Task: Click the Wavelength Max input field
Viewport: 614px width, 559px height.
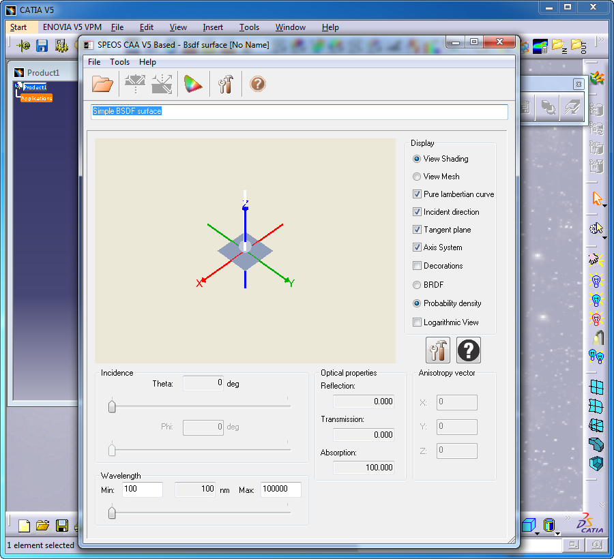Action: [x=281, y=489]
